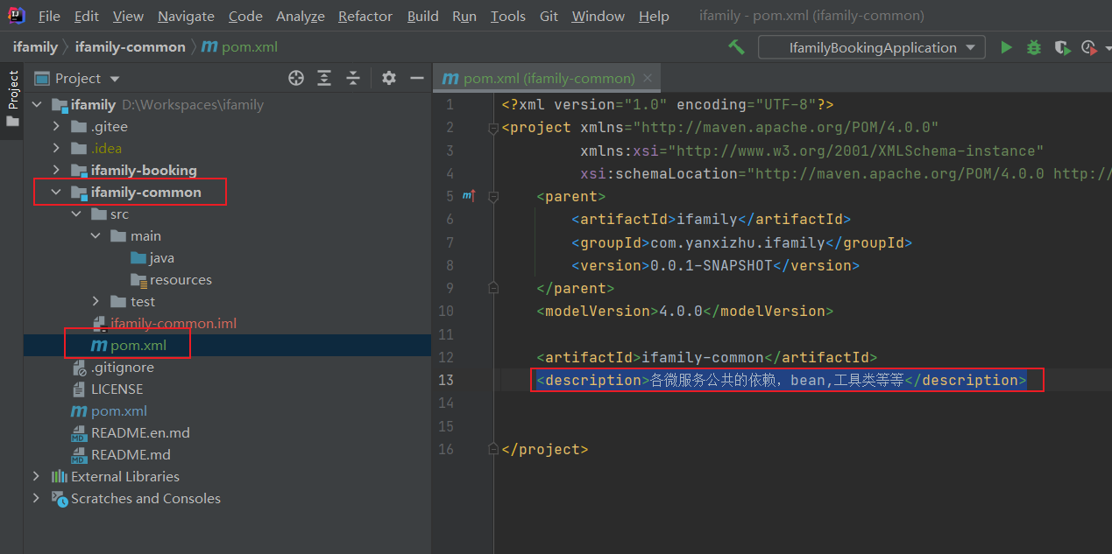
Task: Open README.md in the project tree
Action: [x=131, y=454]
